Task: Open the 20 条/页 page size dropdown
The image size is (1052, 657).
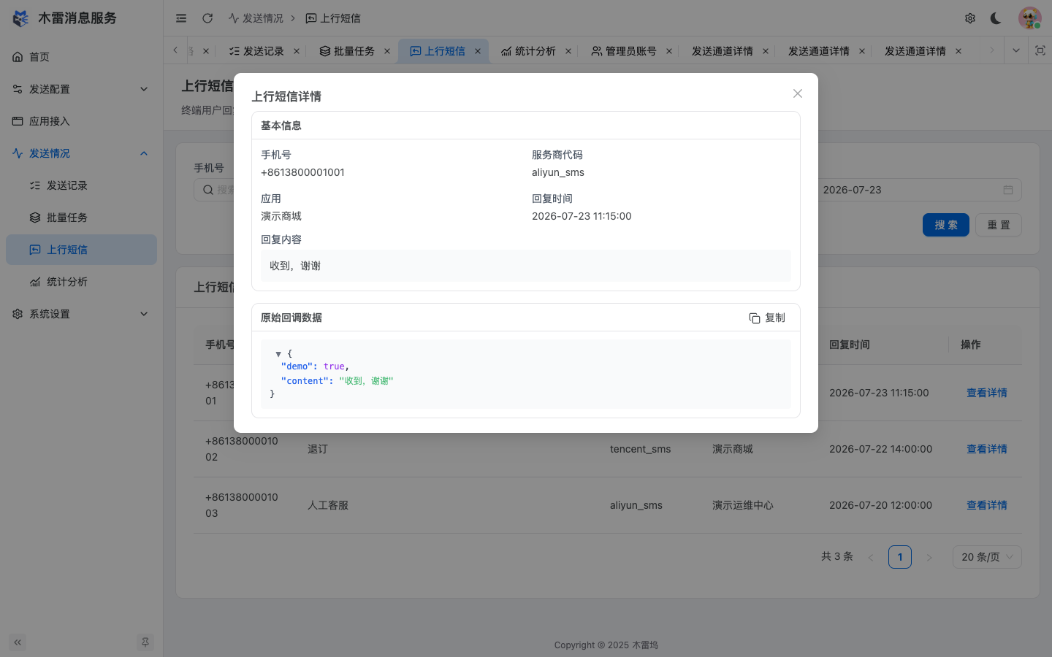Action: point(987,557)
